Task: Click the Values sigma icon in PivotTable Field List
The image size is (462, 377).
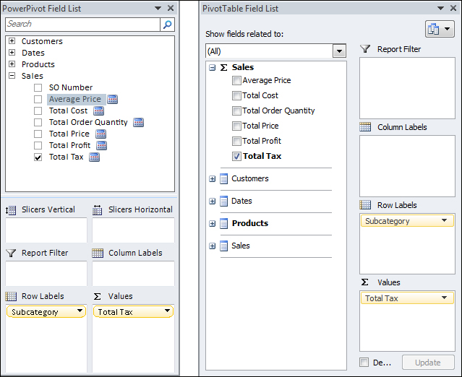Action: [x=365, y=282]
